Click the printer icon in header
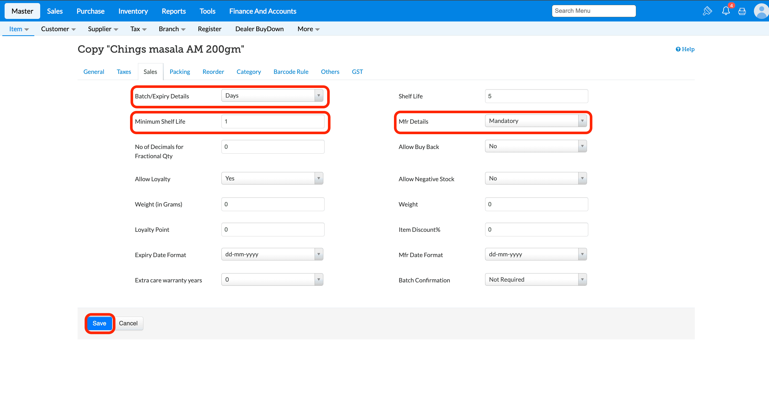Viewport: 769px width, 413px height. pos(742,11)
